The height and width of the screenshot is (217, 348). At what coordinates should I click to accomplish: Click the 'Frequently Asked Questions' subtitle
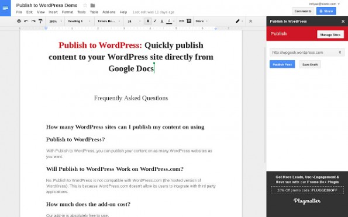pos(131,98)
